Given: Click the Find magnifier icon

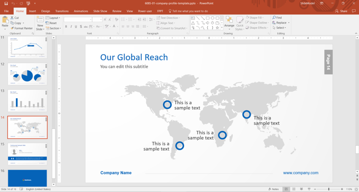Looking at the screenshot, I should (x=274, y=18).
